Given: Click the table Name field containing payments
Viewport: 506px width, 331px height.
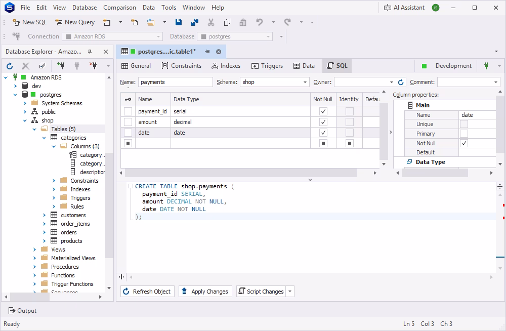Looking at the screenshot, I should [x=176, y=82].
